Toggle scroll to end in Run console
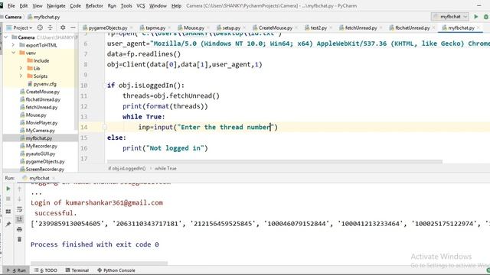Viewport: 490px width, 275px height. click(19, 219)
